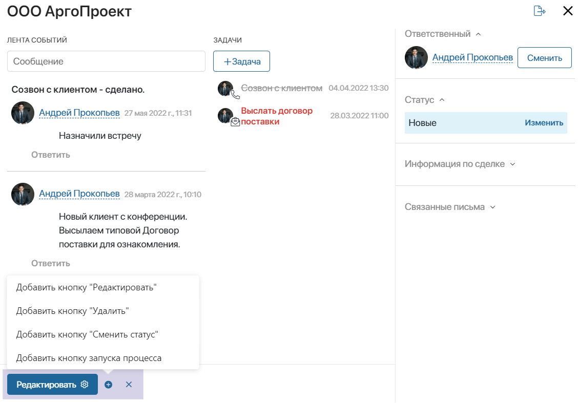Close the ООО АргоПроект card
Viewport: 578px width, 403px height.
pos(568,11)
